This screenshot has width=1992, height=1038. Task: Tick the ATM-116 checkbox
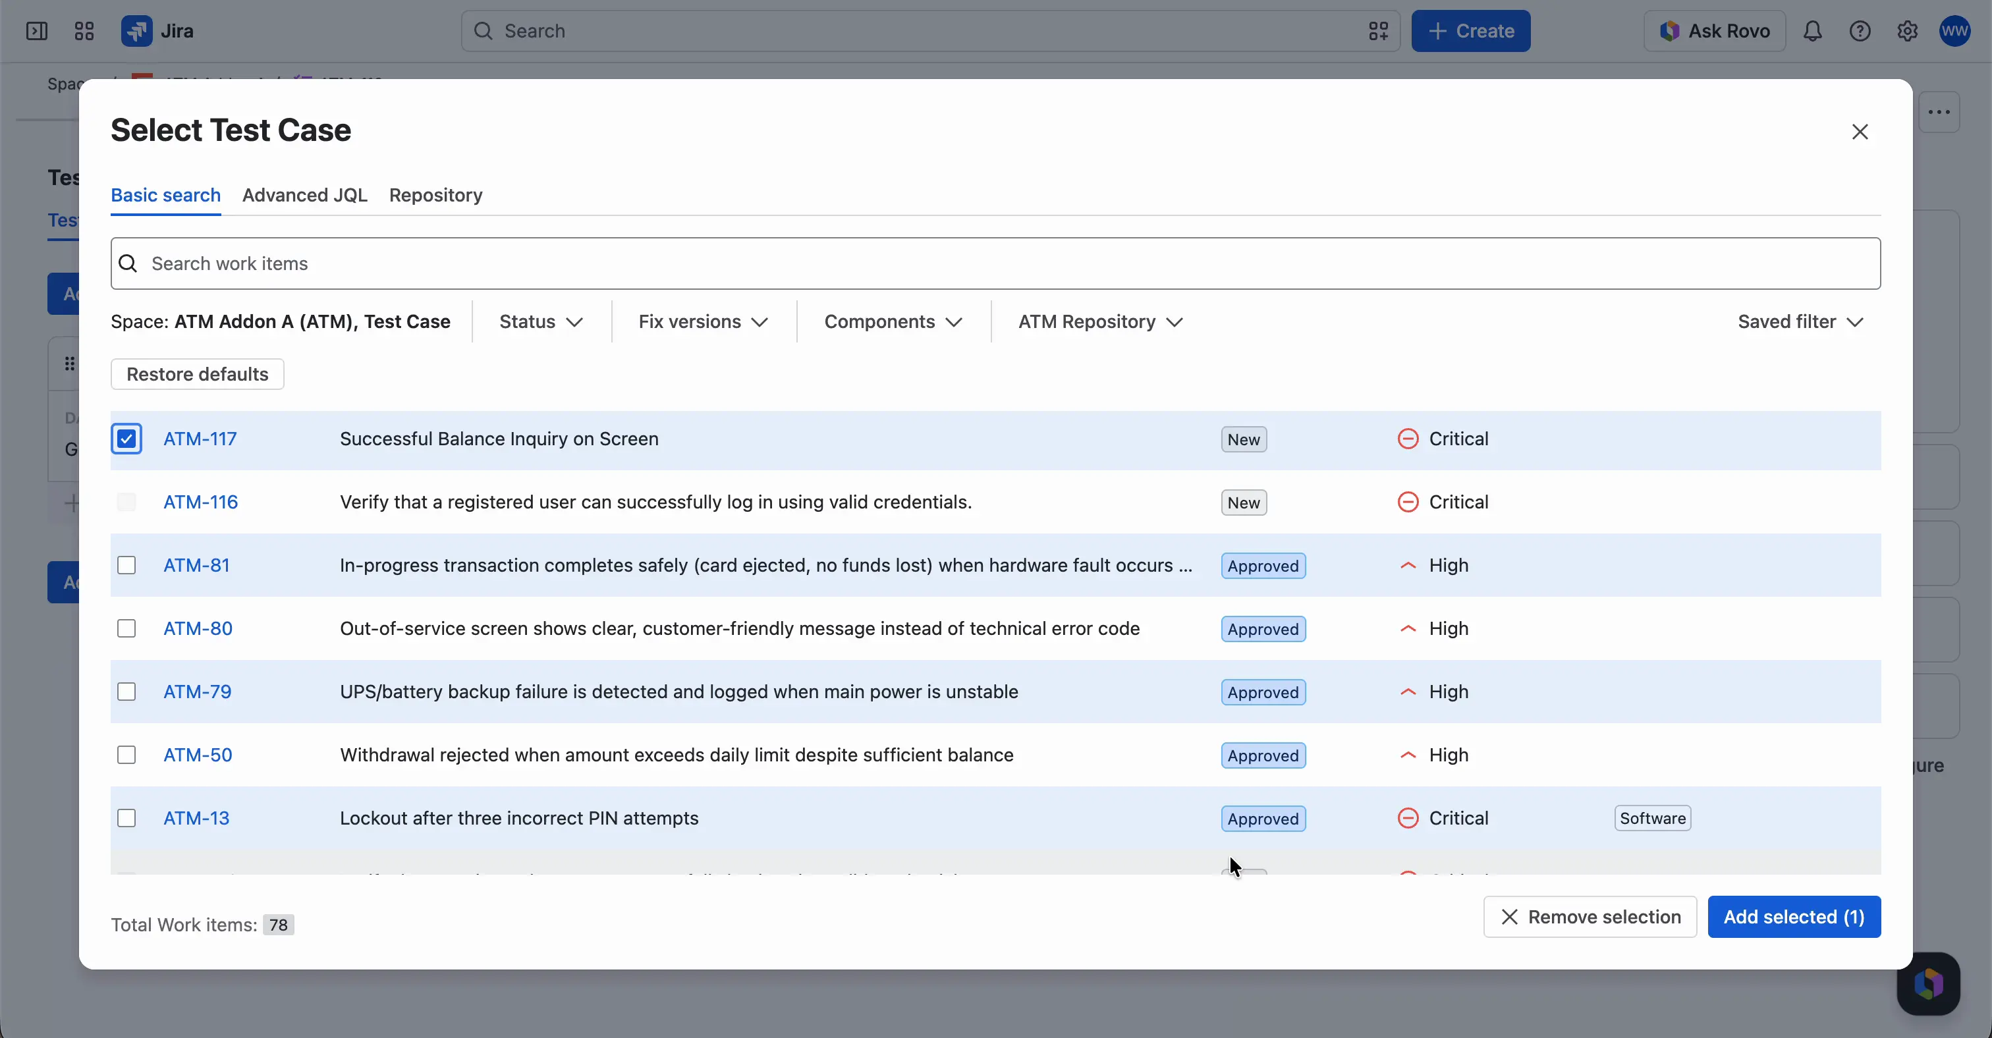point(127,503)
